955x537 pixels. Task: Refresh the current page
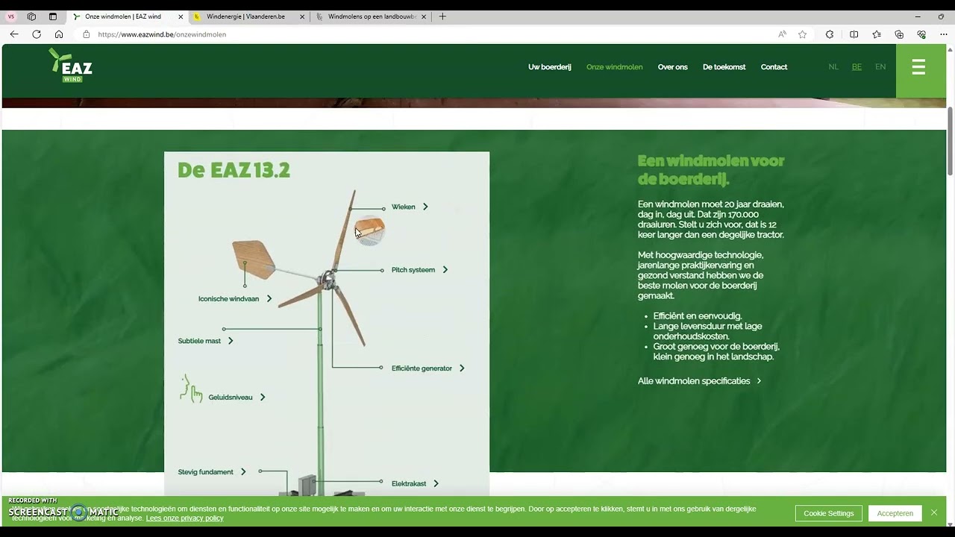click(37, 34)
